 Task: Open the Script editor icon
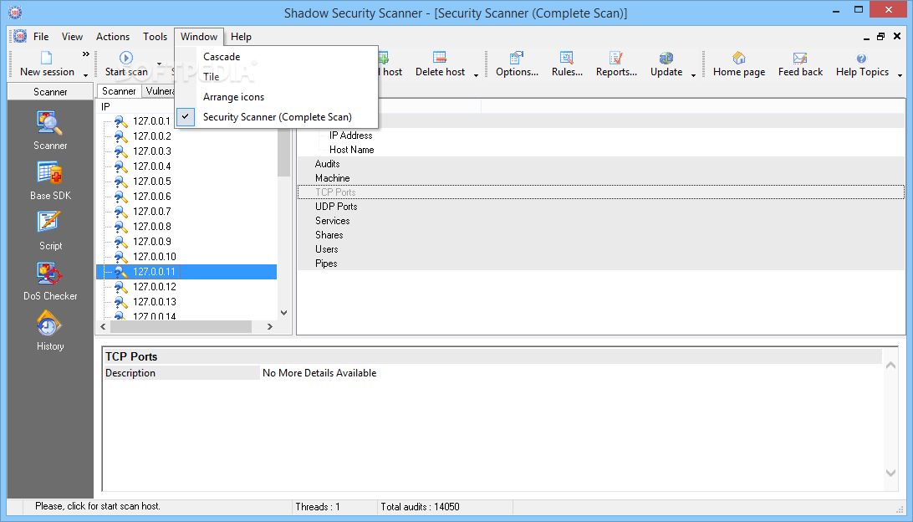[50, 223]
